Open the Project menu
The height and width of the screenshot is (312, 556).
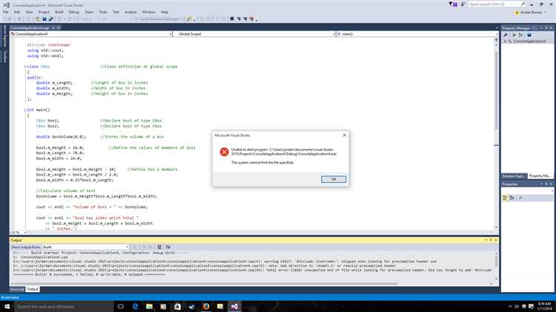coord(44,12)
